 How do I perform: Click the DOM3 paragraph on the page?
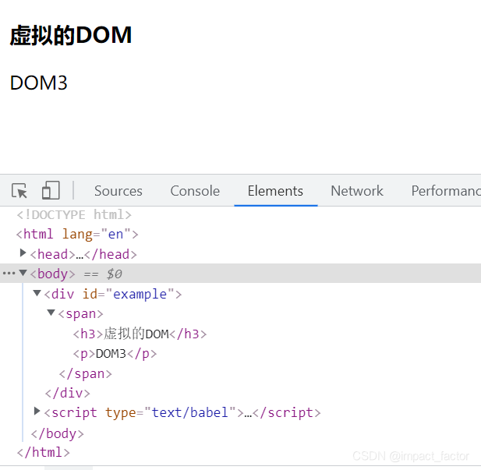39,83
